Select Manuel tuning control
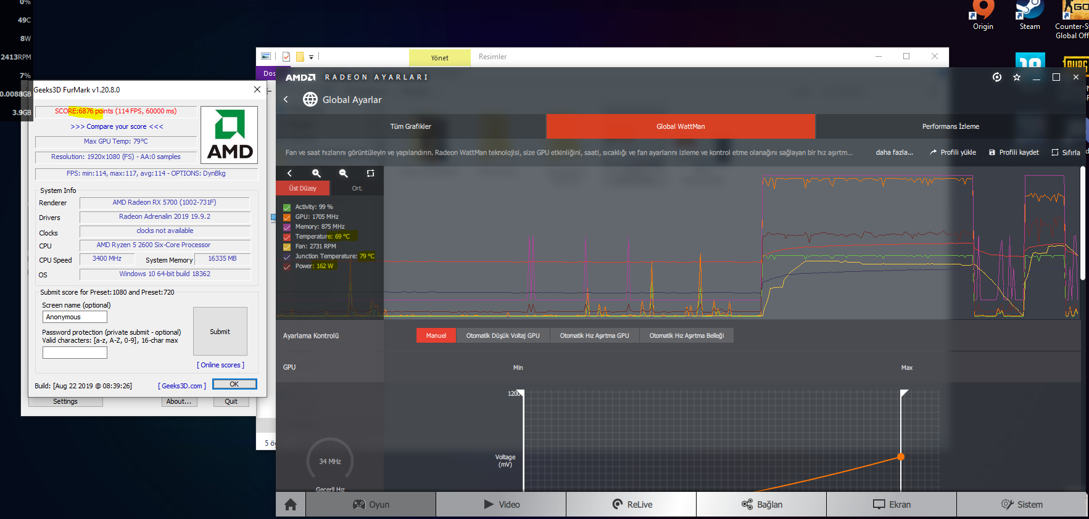The height and width of the screenshot is (519, 1089). (436, 335)
